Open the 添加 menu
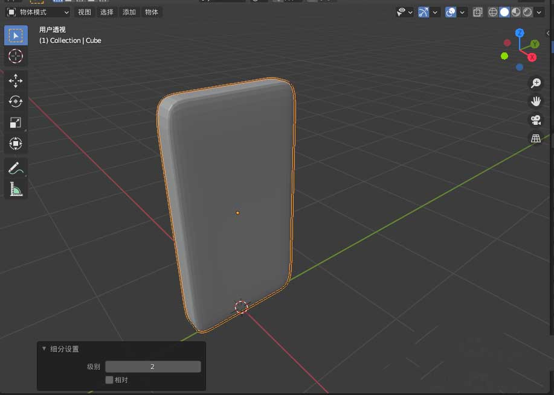 [x=129, y=12]
